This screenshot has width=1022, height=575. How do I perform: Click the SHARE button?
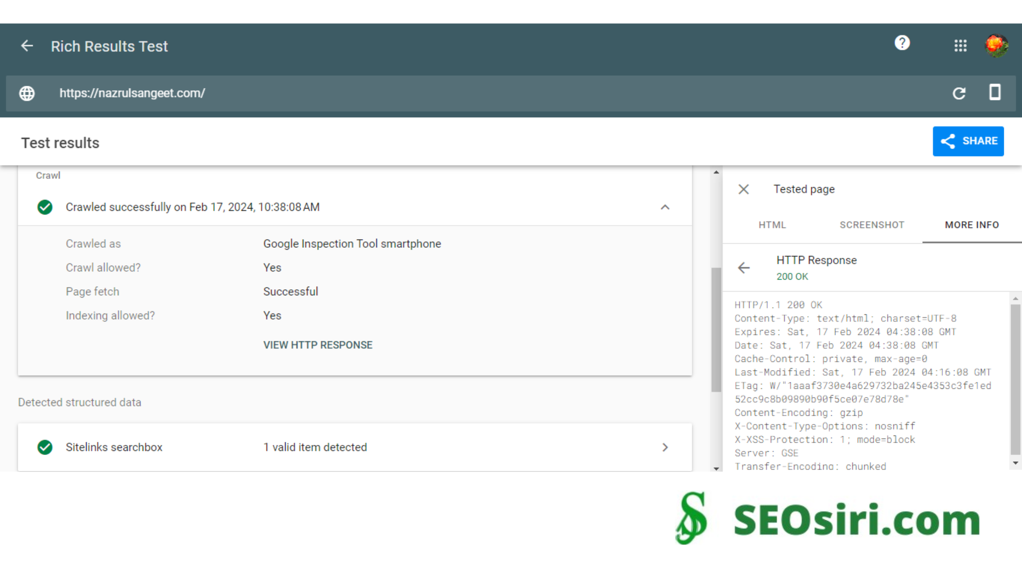click(x=968, y=141)
